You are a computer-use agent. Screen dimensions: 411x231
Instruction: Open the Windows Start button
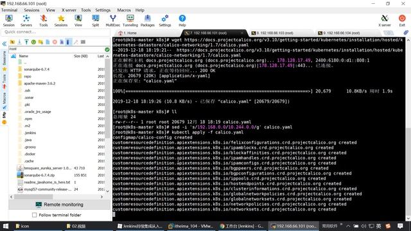[6, 226]
